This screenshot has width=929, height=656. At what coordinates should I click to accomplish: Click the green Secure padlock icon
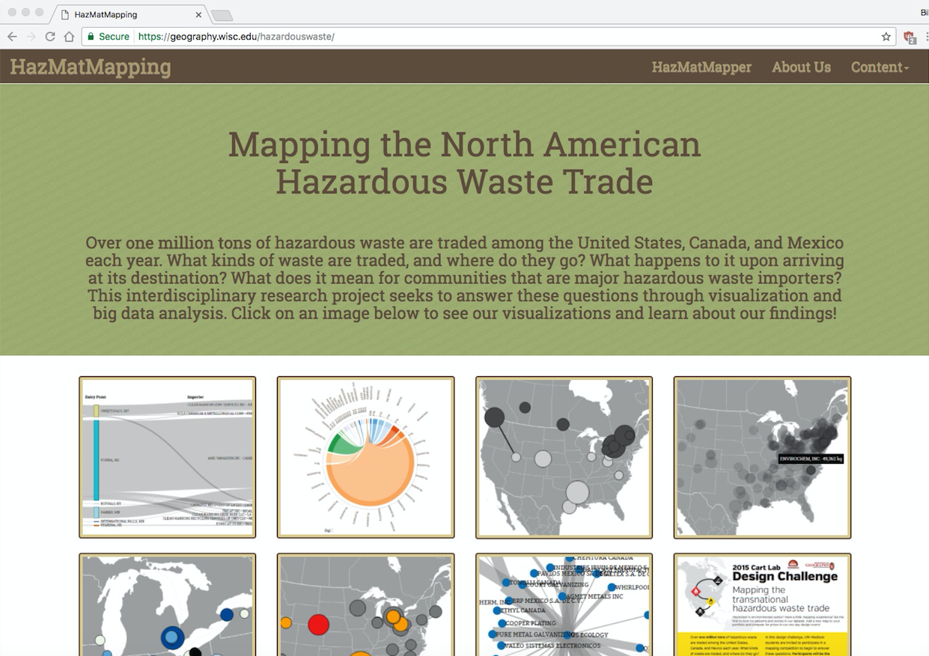coord(91,37)
